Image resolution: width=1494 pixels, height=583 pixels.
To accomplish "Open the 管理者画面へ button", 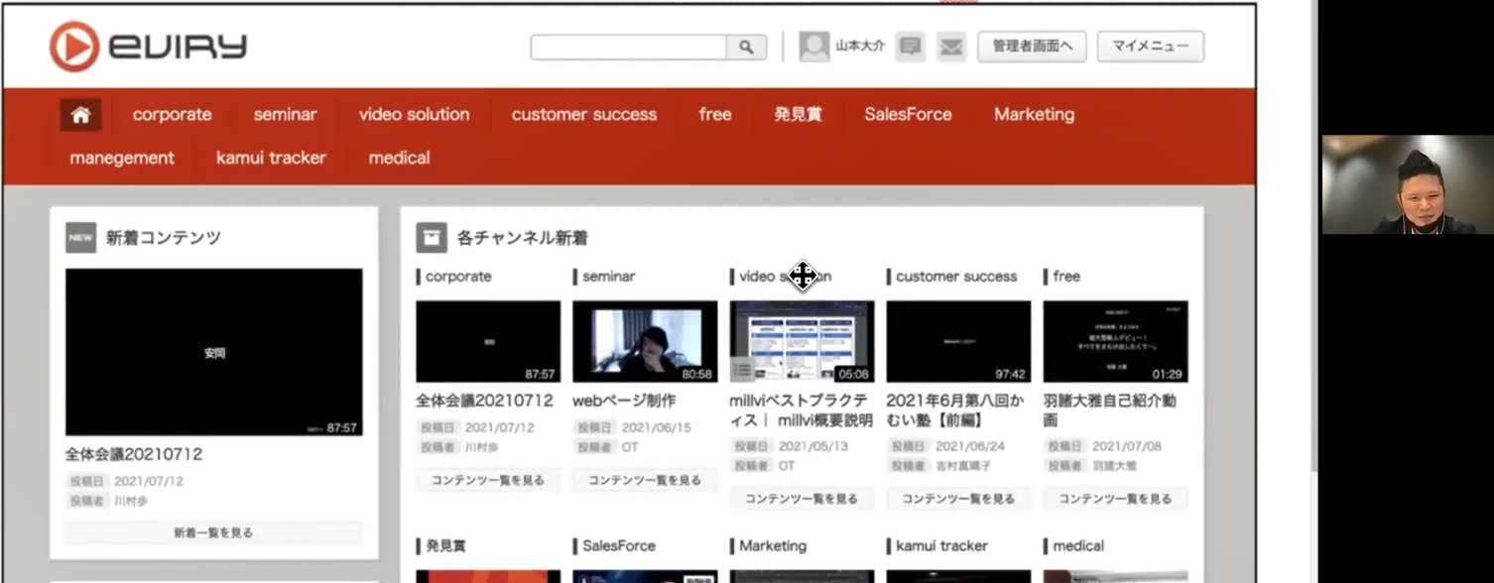I will tap(1032, 46).
